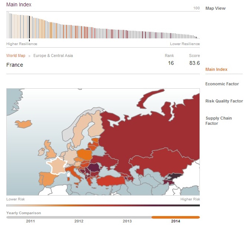Viewport: 246px width, 225px height.
Task: Select Iceland on the map
Action: point(23,124)
